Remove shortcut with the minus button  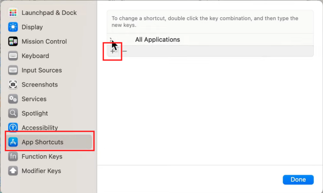click(x=124, y=51)
